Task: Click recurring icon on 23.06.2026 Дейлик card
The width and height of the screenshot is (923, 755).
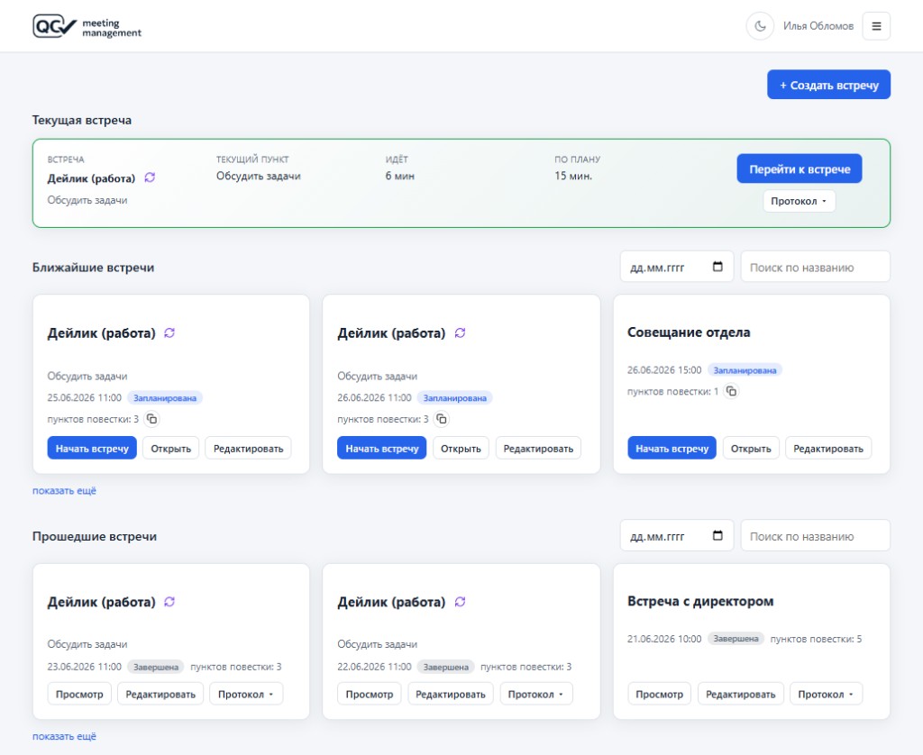Action: (x=169, y=602)
